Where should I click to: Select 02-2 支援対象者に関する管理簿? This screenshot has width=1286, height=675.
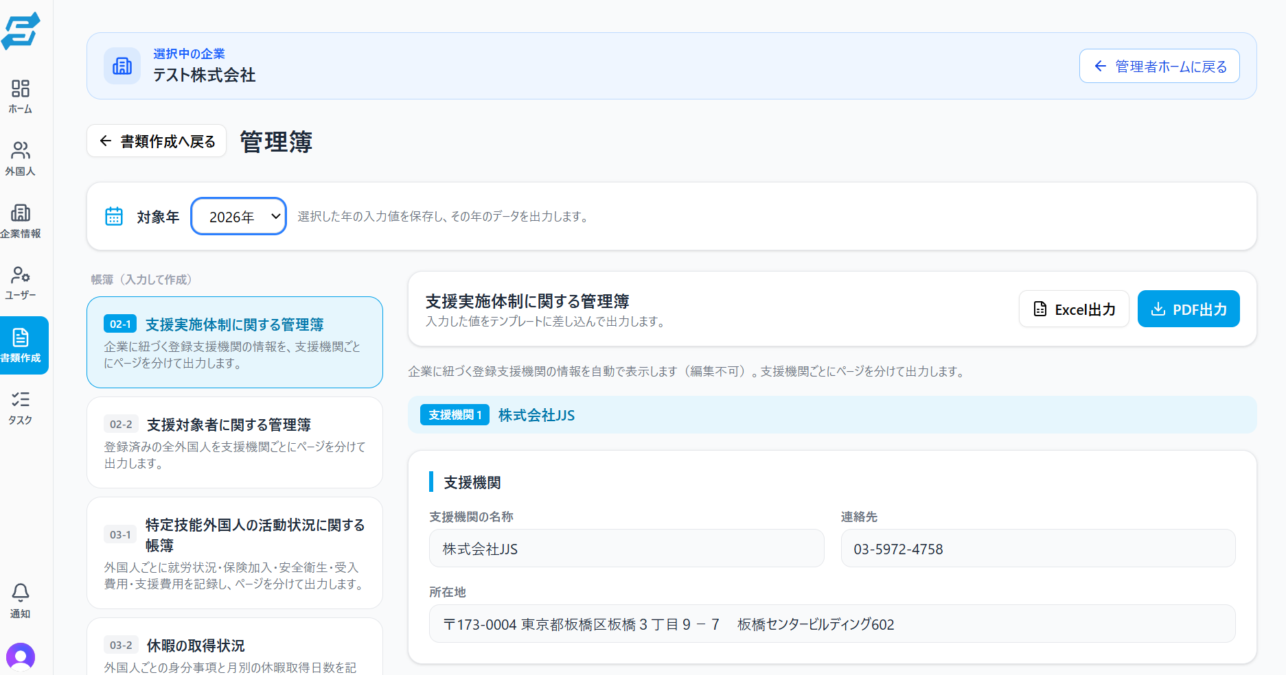tap(235, 442)
